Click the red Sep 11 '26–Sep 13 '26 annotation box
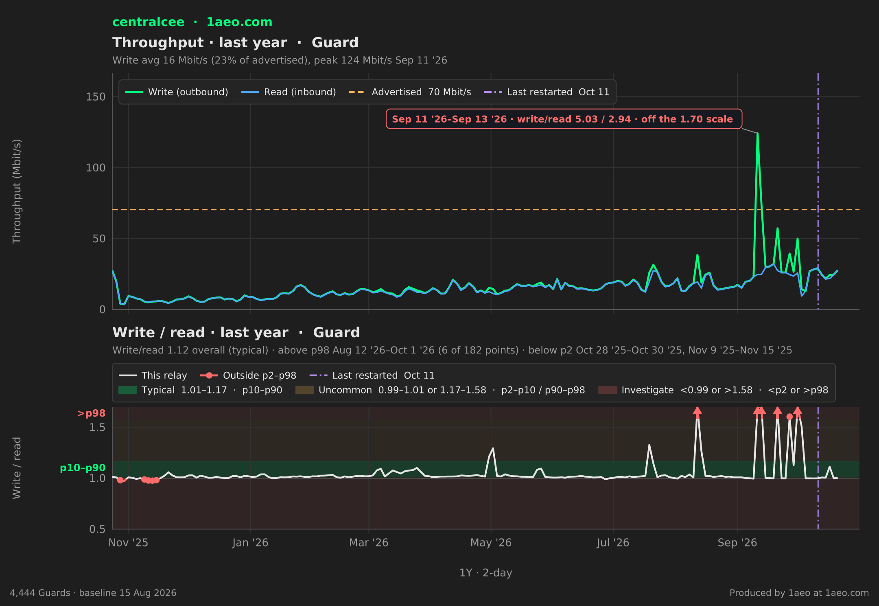879x606 pixels. [x=564, y=119]
